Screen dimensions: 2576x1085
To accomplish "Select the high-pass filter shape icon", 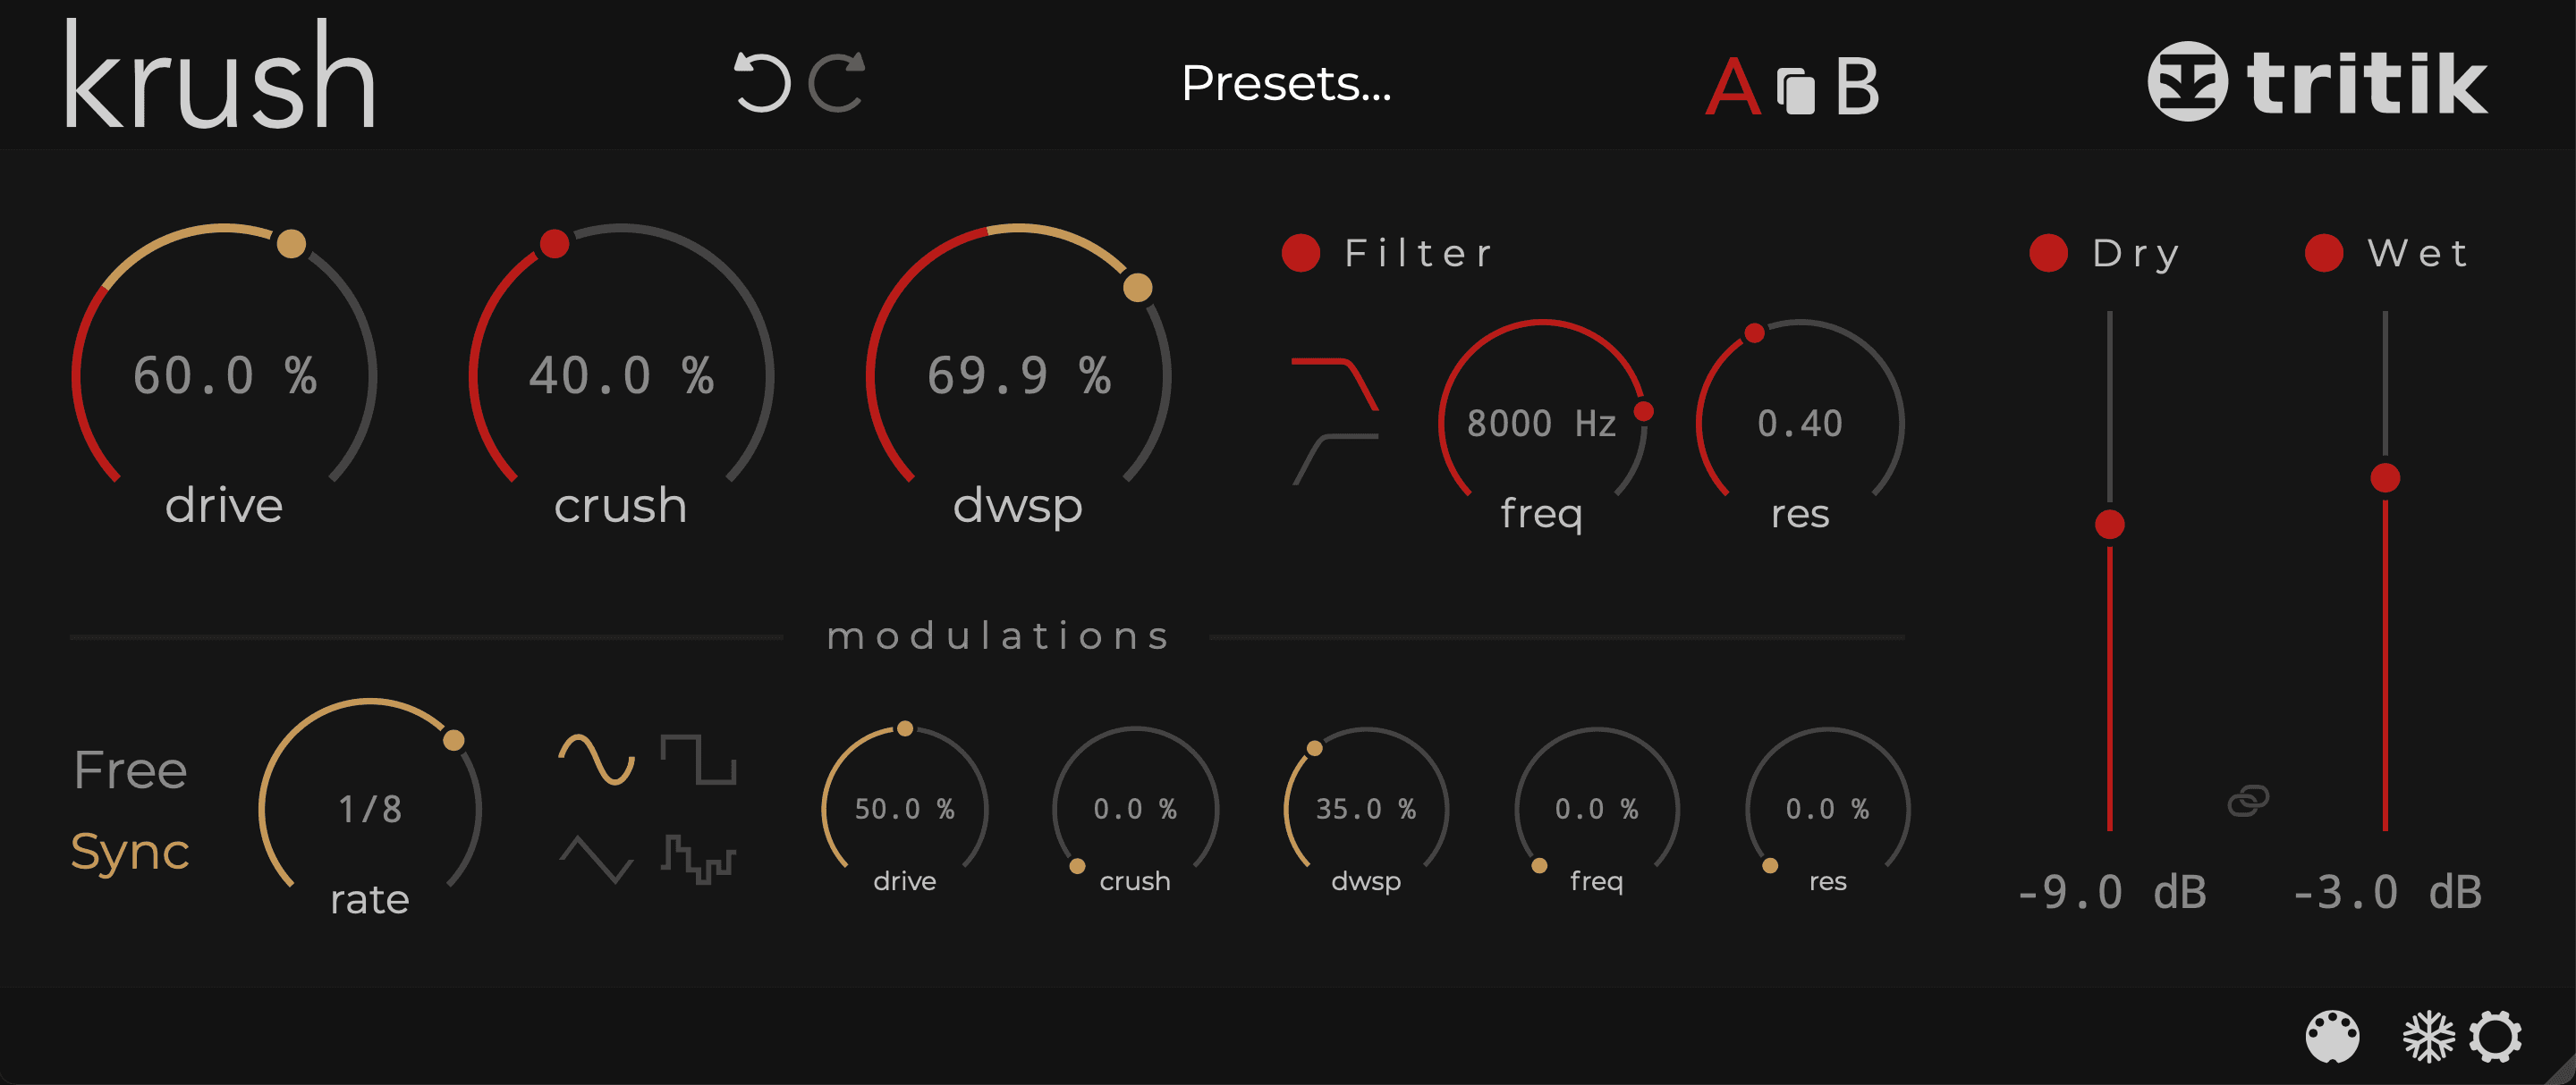I will tap(1335, 459).
